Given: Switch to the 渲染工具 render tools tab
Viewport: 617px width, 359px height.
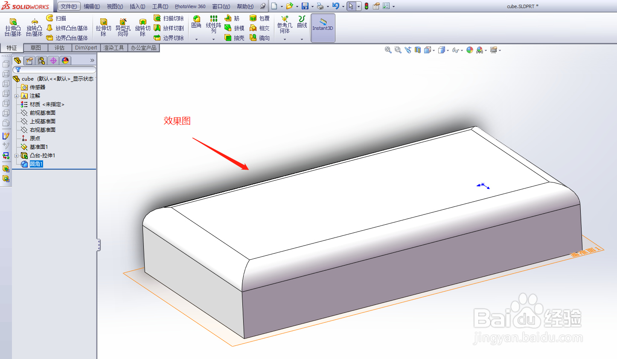Looking at the screenshot, I should [114, 48].
